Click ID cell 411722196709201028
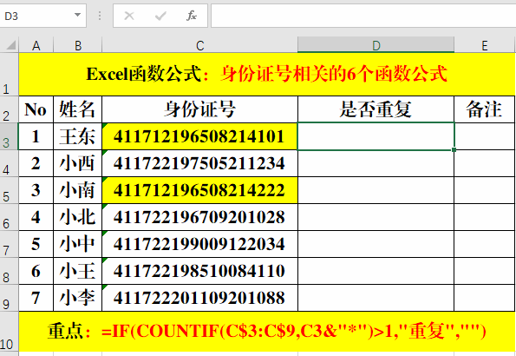Viewport: 516px width, 356px height. coord(199,217)
